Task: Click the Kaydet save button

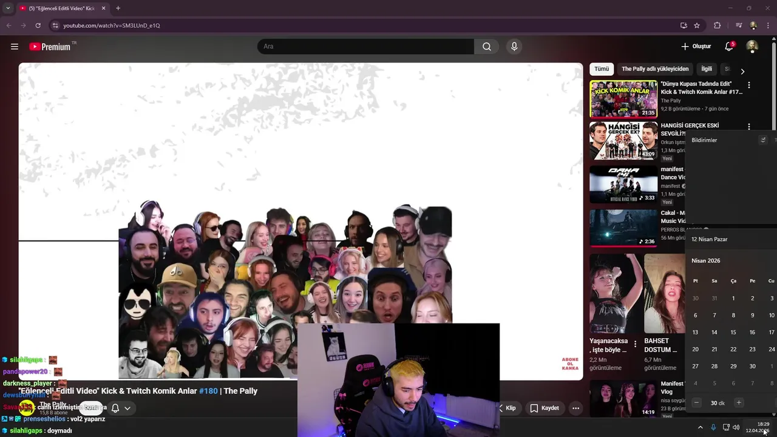Action: (545, 408)
